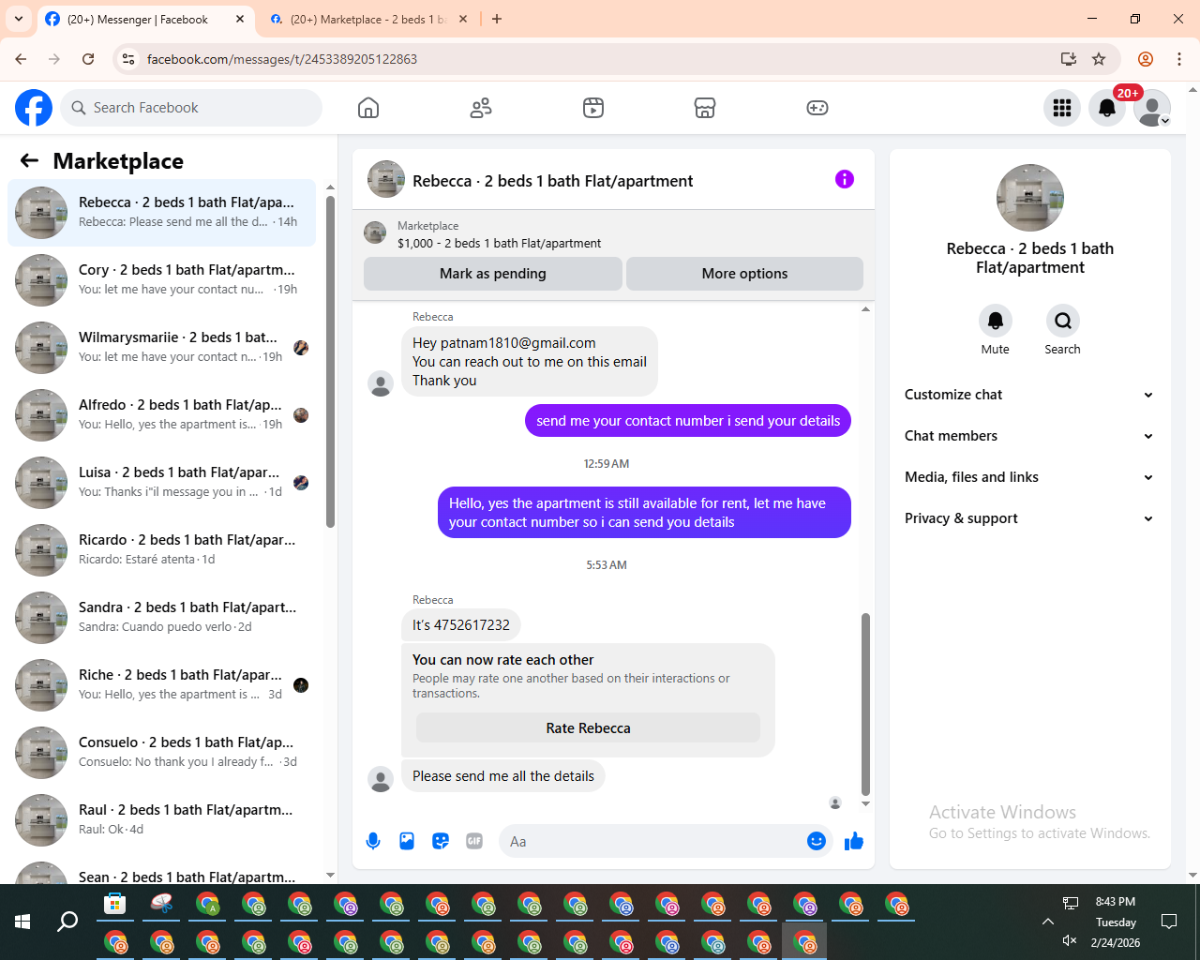The width and height of the screenshot is (1200, 960).
Task: Click Rebecca's listing thumbnail in chat header
Action: click(x=386, y=179)
